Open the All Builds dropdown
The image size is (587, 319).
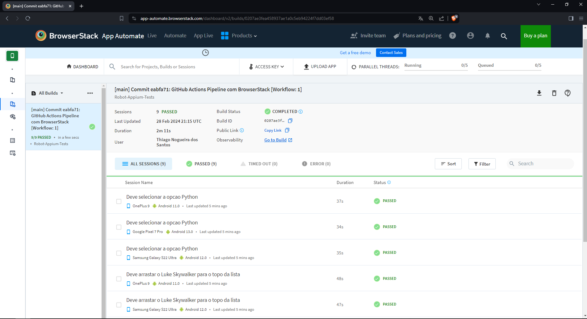click(x=47, y=93)
